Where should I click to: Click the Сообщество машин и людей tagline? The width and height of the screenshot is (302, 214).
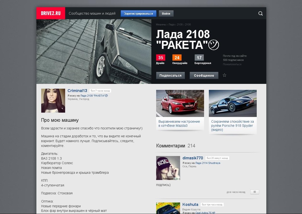(x=92, y=14)
